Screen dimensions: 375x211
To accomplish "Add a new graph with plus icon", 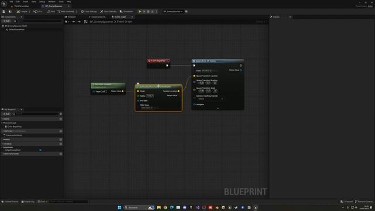I will coord(61,119).
